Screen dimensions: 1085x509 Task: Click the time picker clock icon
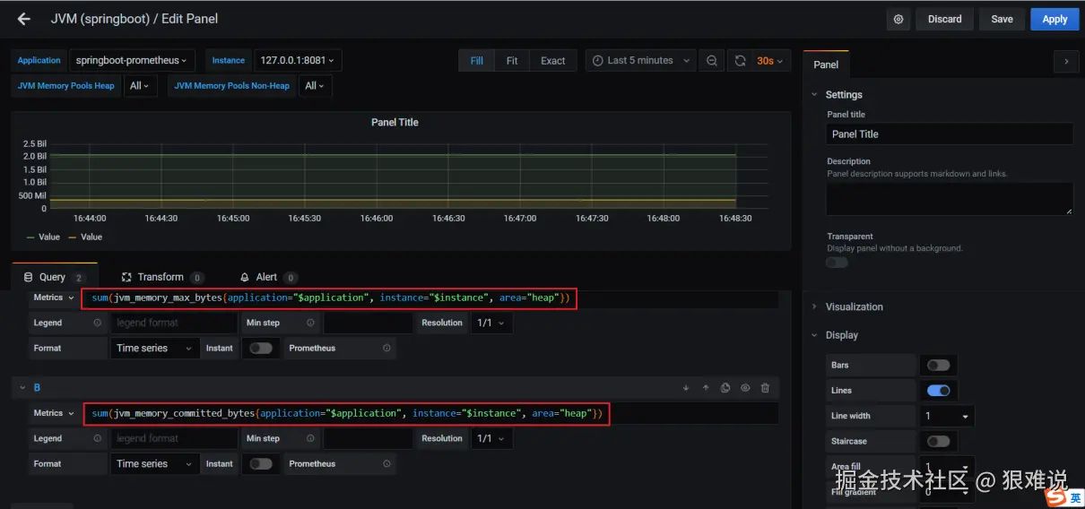[598, 61]
